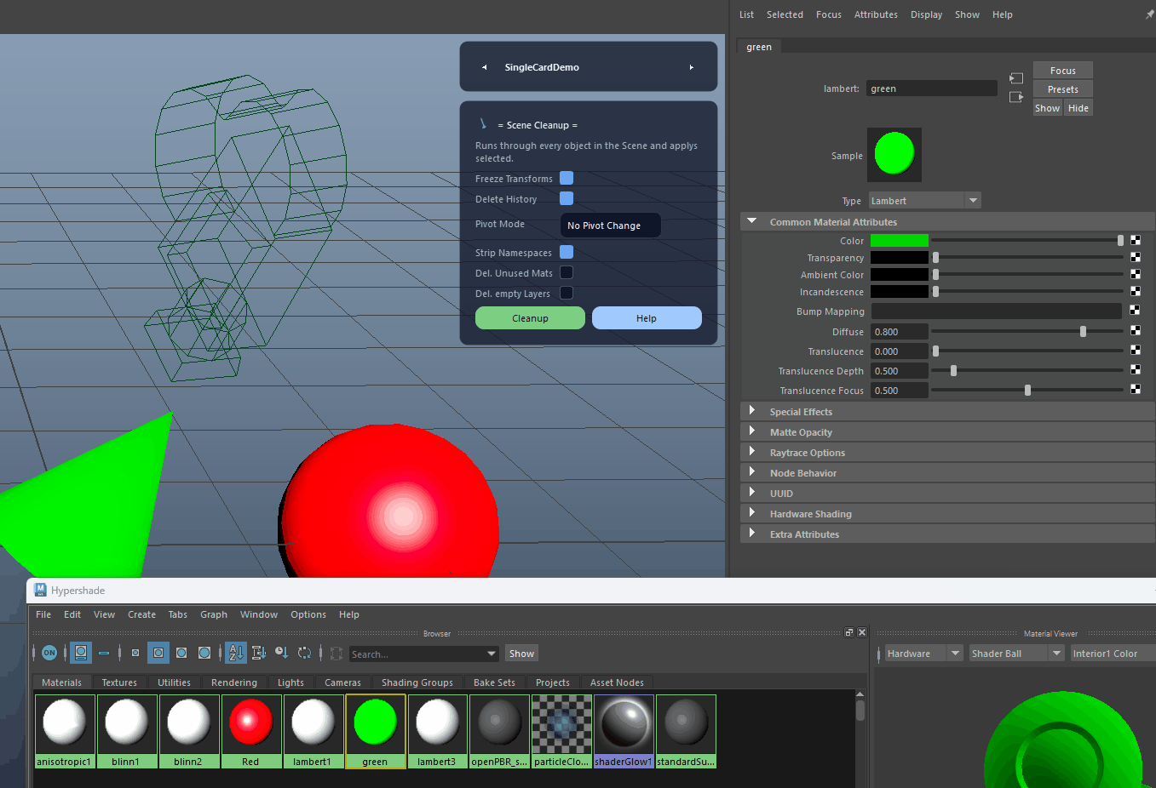This screenshot has width=1156, height=788.
Task: Open the Create menu in Hypershade
Action: [x=141, y=614]
